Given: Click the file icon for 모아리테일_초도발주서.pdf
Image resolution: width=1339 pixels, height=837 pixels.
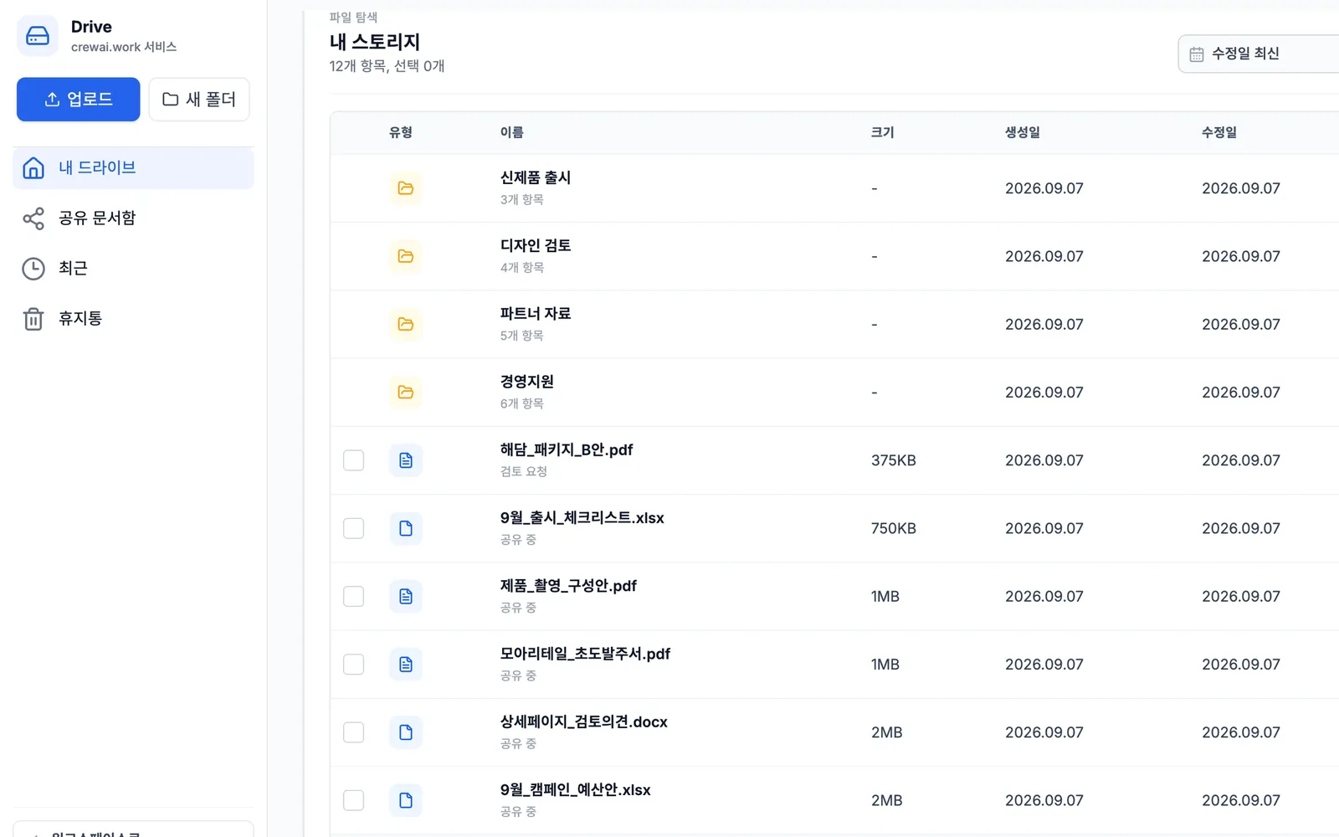Looking at the screenshot, I should (406, 665).
